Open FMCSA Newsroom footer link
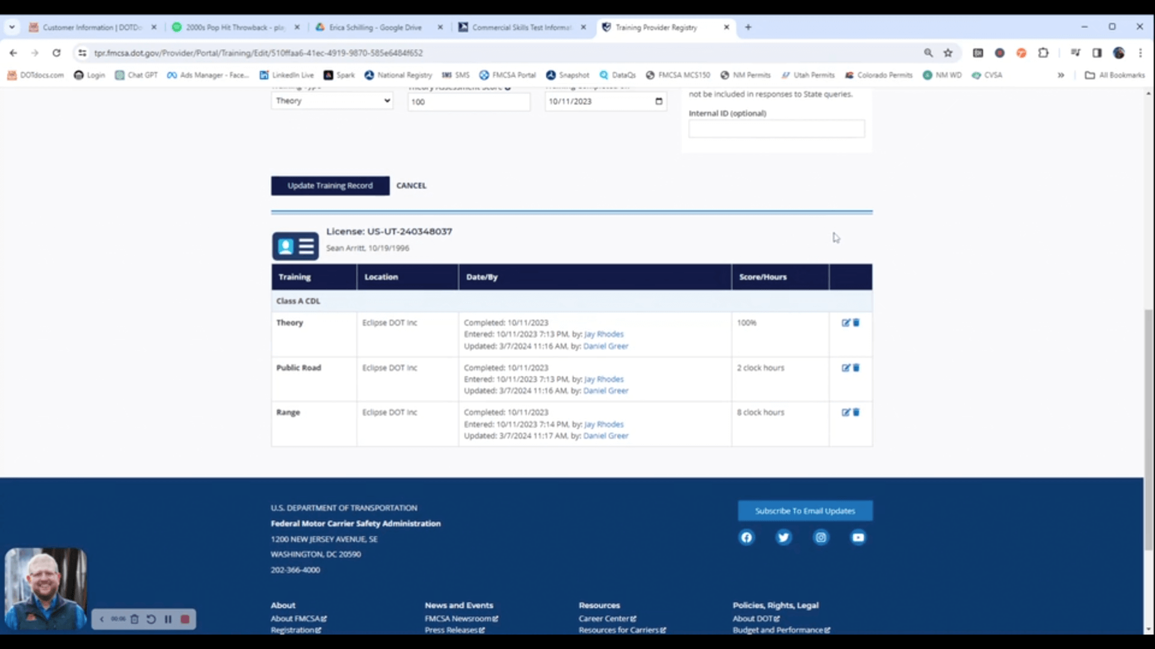Screen dimensions: 1155x649 tap(461, 618)
